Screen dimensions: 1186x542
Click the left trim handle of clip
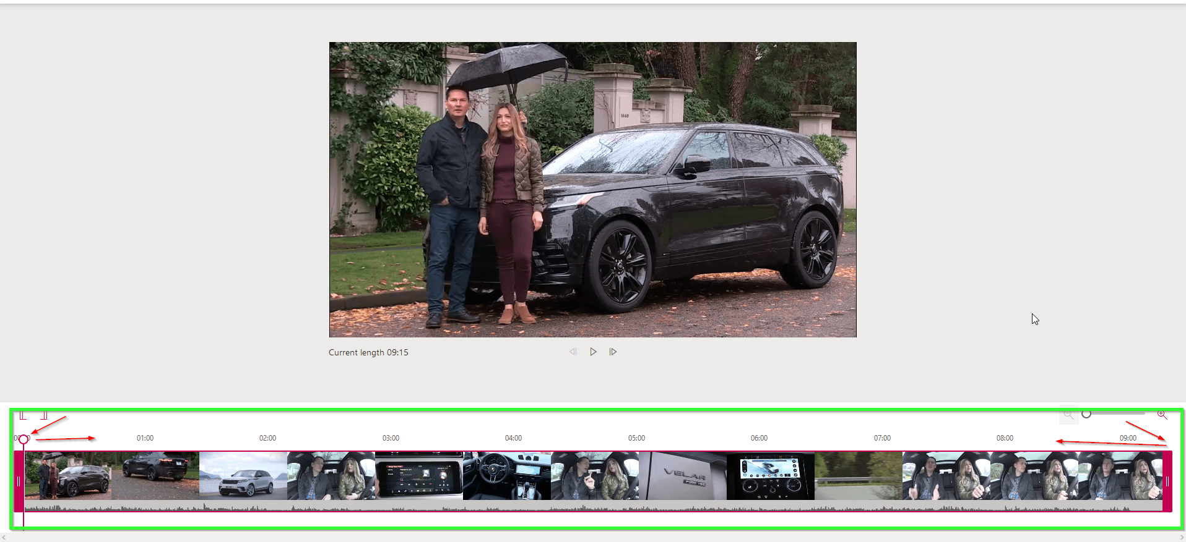(19, 481)
